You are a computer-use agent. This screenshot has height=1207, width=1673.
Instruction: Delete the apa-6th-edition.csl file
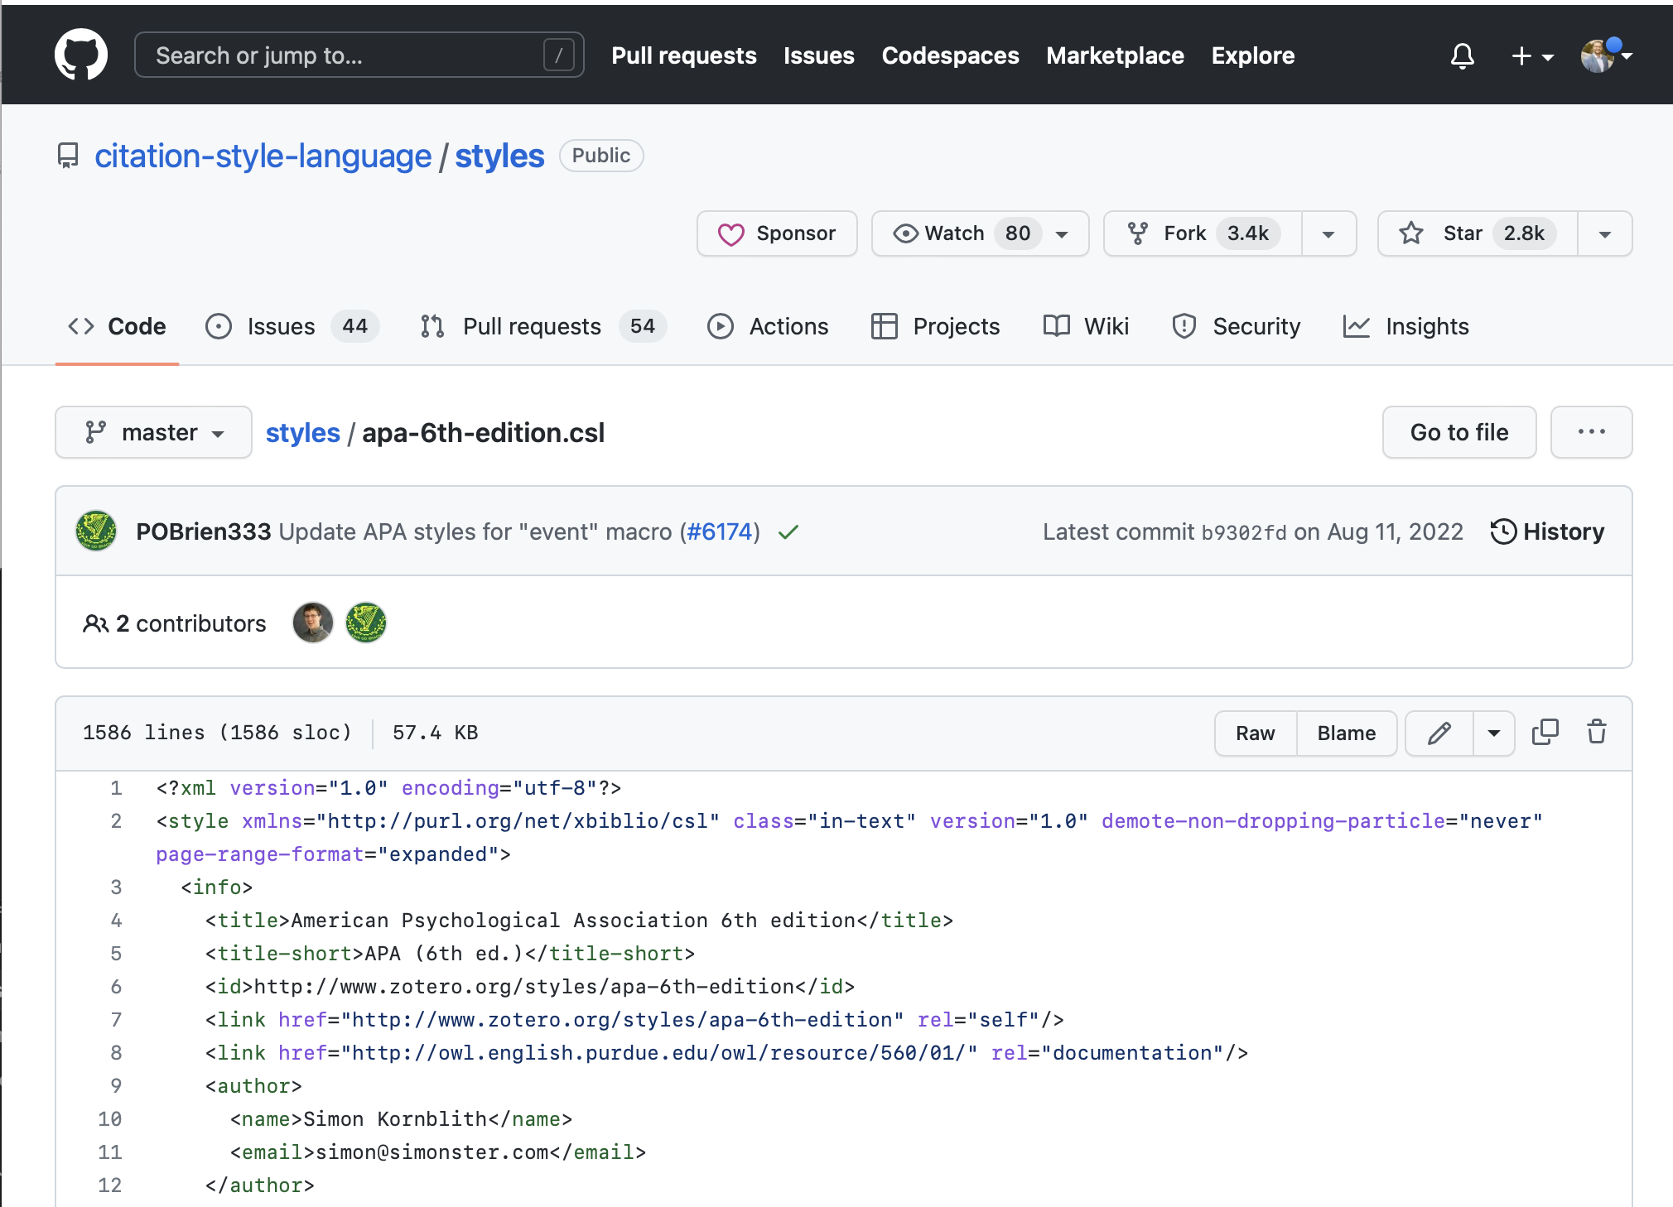point(1596,733)
